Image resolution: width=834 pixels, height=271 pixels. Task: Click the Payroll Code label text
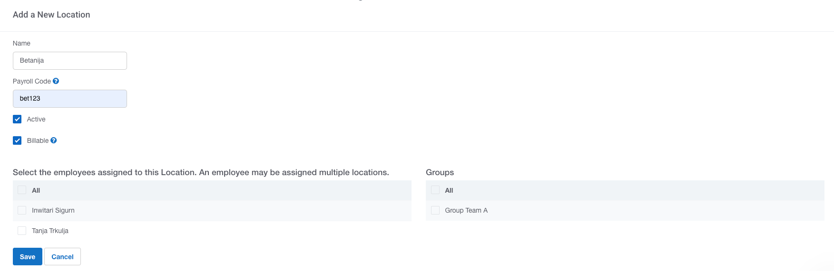click(31, 81)
